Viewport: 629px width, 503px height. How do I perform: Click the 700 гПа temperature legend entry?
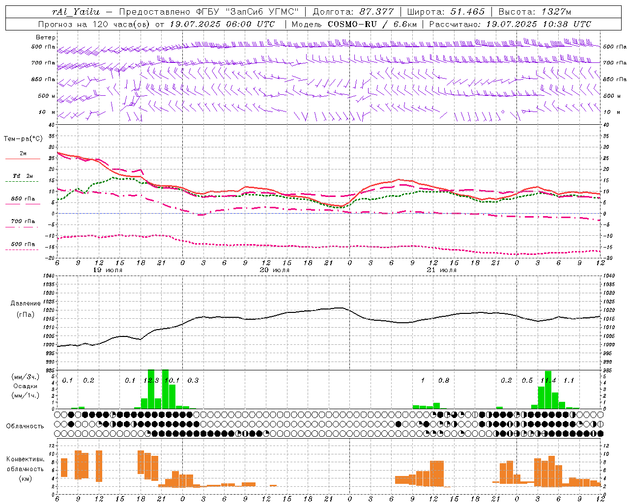(23, 221)
